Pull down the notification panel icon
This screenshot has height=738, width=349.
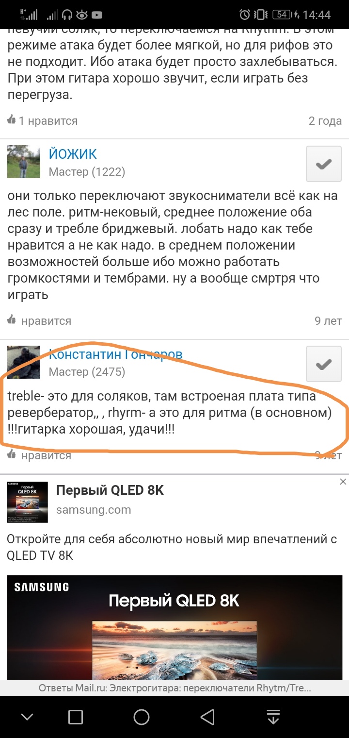click(273, 717)
